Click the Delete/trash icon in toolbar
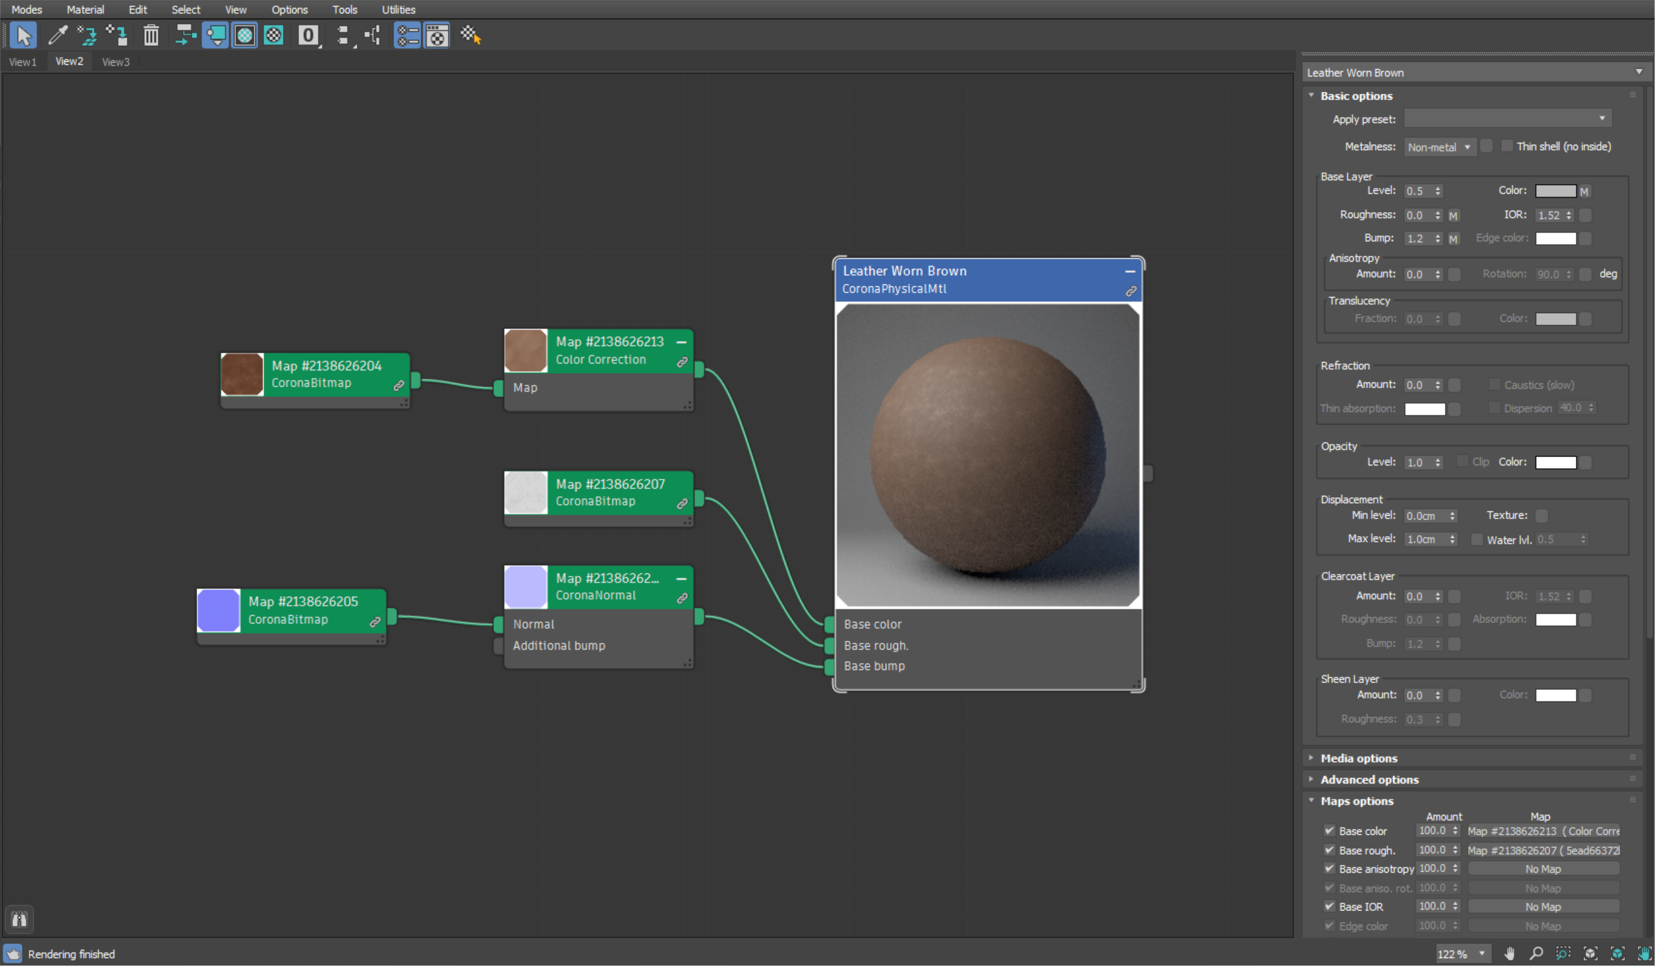Image resolution: width=1655 pixels, height=966 pixels. point(151,37)
